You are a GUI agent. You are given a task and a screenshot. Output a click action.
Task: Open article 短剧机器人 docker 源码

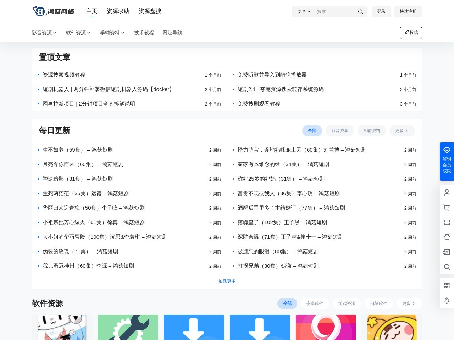tap(108, 89)
